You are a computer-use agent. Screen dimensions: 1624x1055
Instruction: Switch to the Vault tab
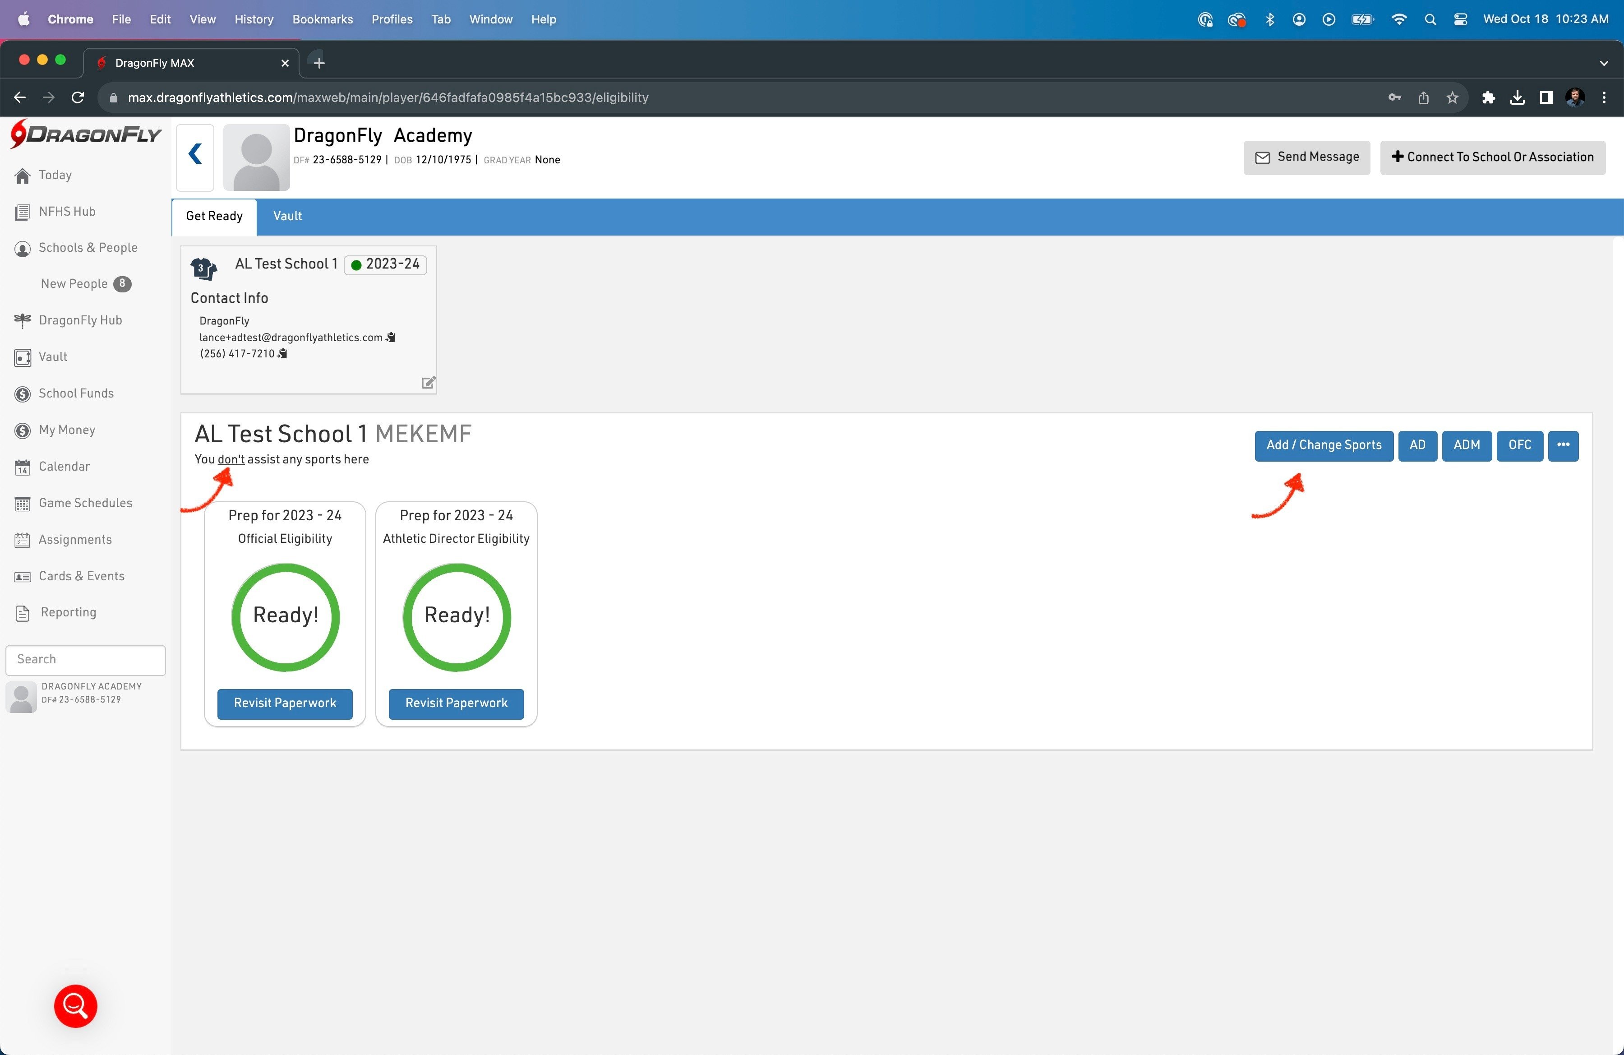click(x=287, y=216)
